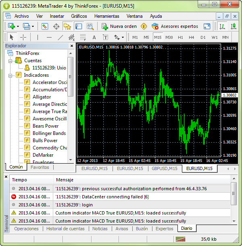Open the Historial de cuentas tab
242x246 pixels.
65,229
